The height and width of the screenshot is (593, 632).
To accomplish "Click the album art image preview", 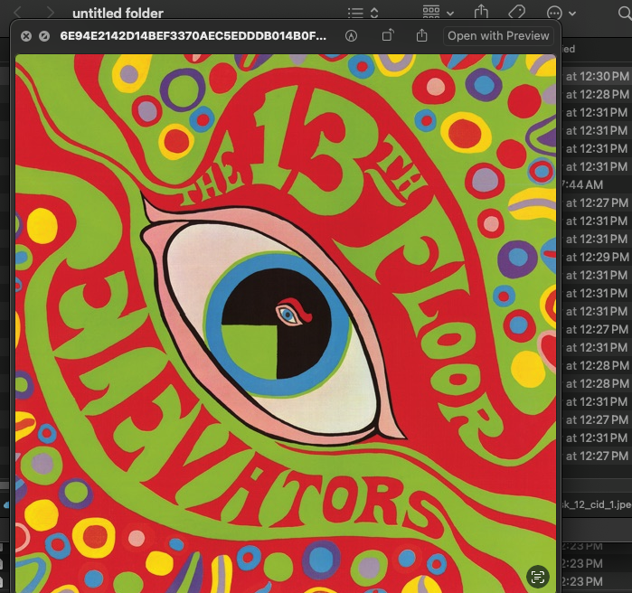I will click(x=286, y=324).
